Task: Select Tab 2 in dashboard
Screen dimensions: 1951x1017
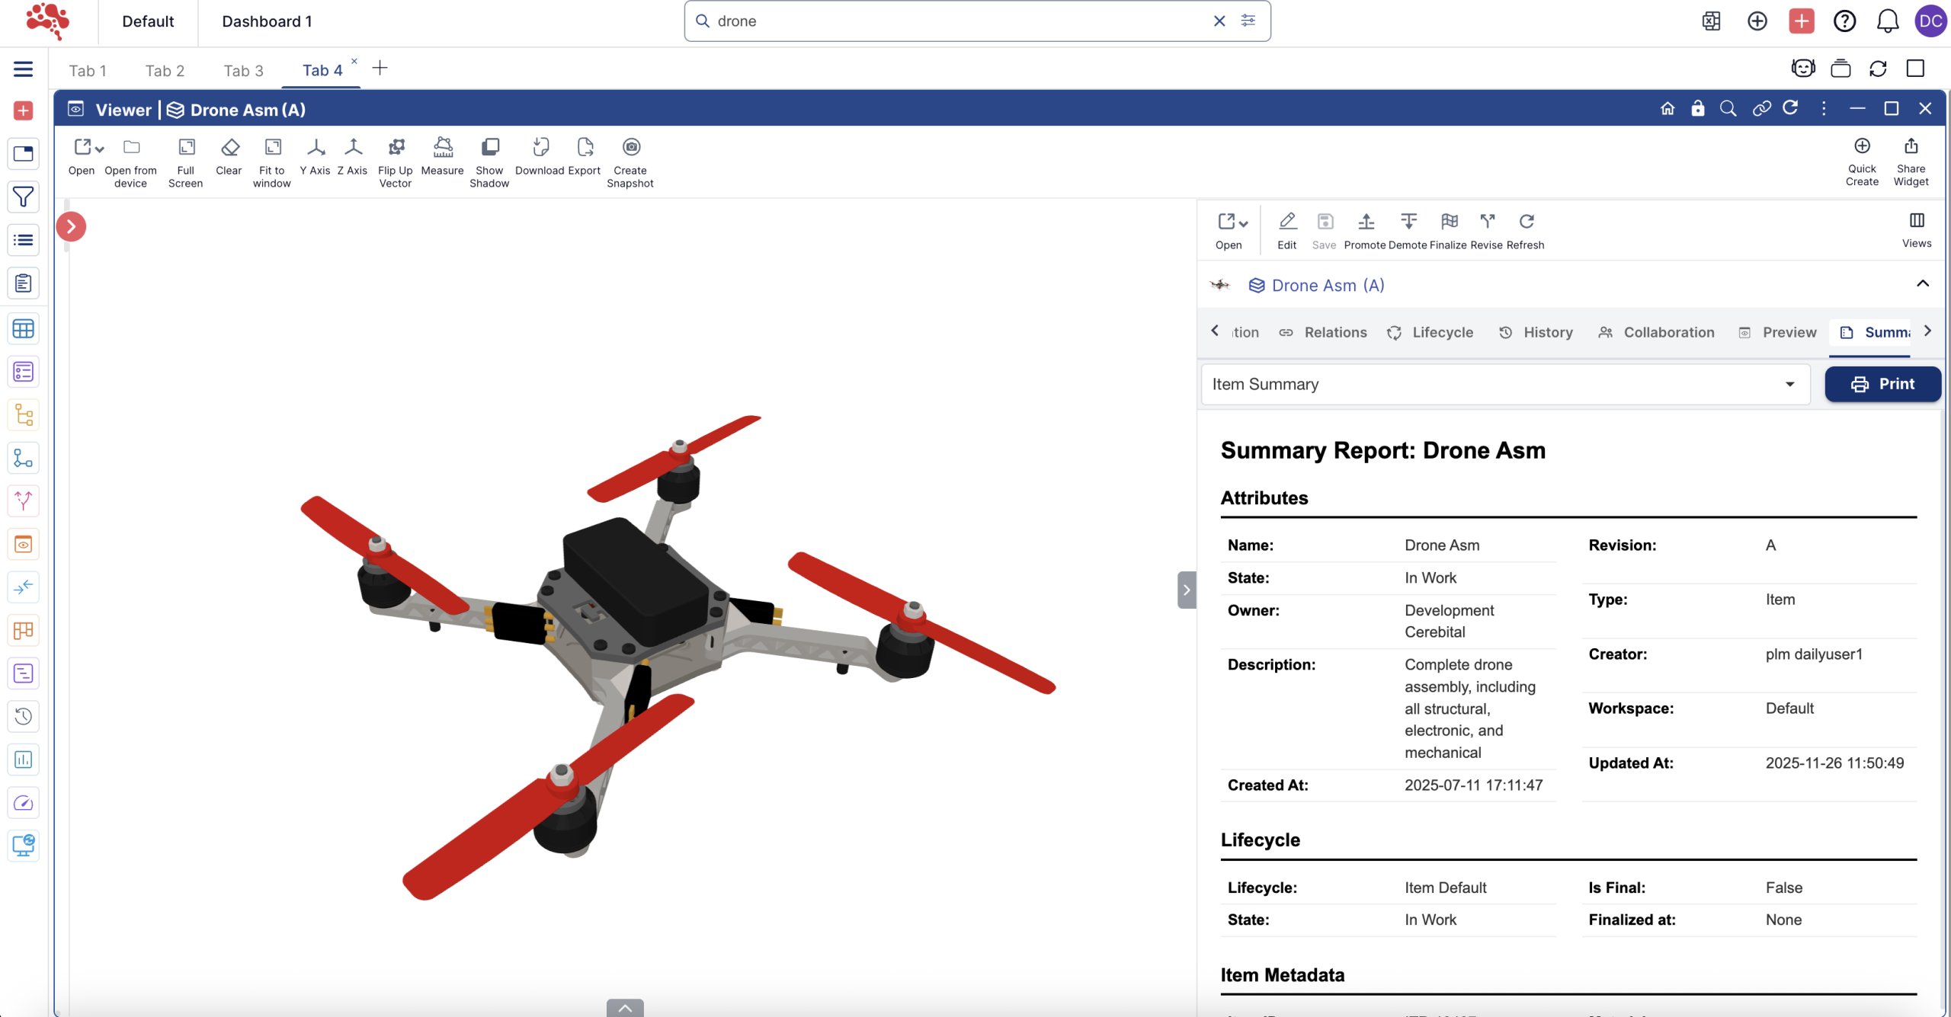Action: pyautogui.click(x=165, y=71)
